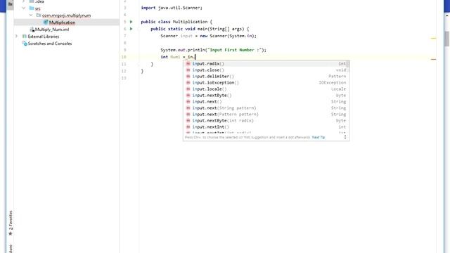Image resolution: width=450 pixels, height=253 pixels.
Task: Click the Multiplication class name in code
Action: (x=190, y=22)
